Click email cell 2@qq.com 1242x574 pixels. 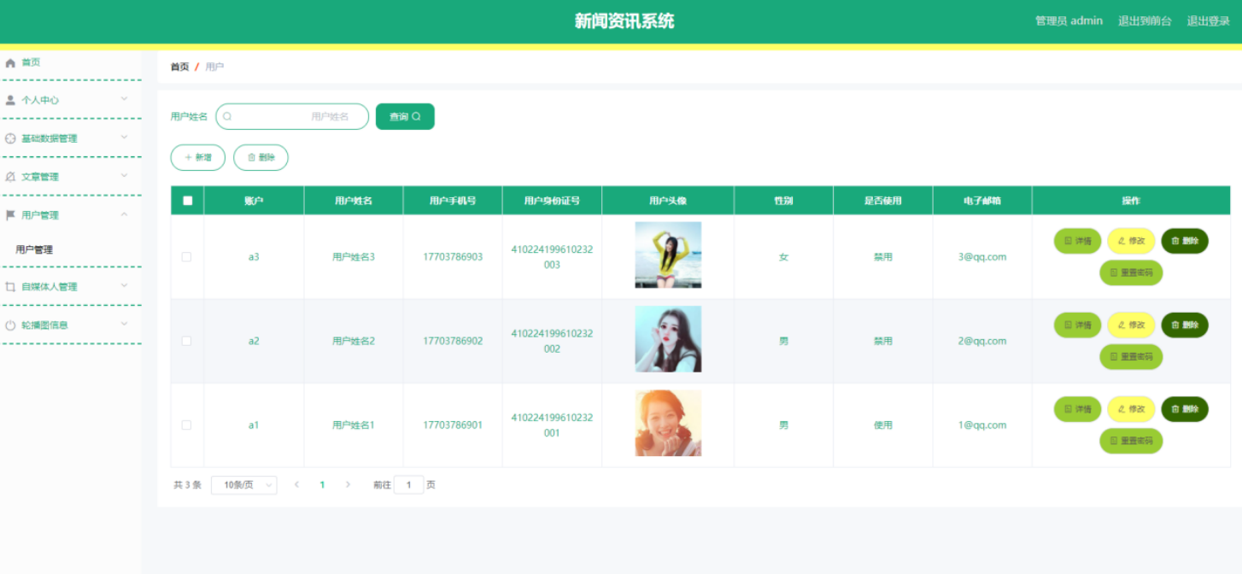tap(982, 341)
